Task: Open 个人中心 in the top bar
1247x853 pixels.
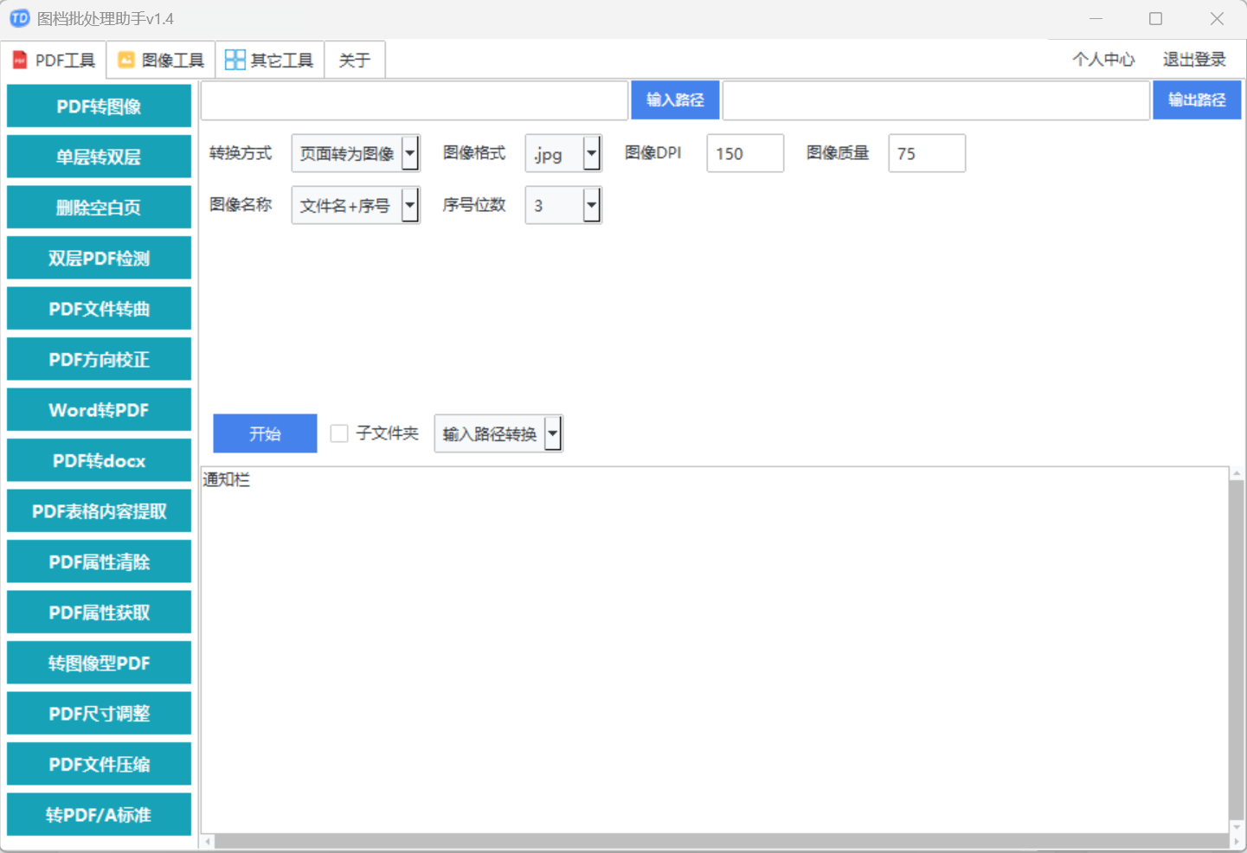Action: point(1103,59)
